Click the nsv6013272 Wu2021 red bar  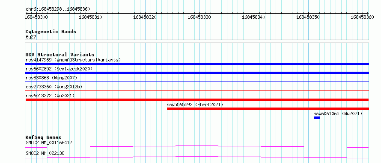coord(197,100)
